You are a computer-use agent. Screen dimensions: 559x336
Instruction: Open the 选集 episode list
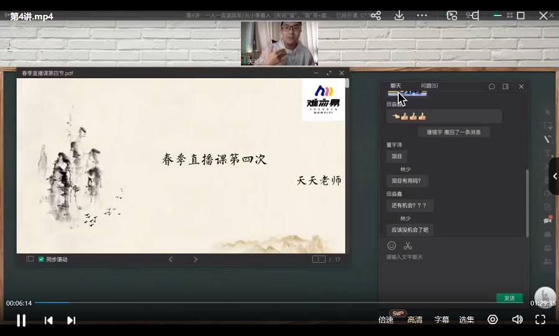pos(466,320)
